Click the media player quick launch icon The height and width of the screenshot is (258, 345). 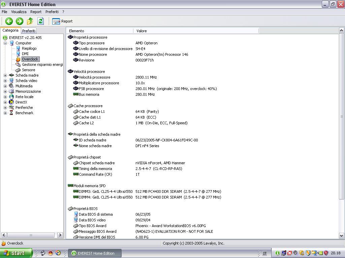pyautogui.click(x=58, y=253)
